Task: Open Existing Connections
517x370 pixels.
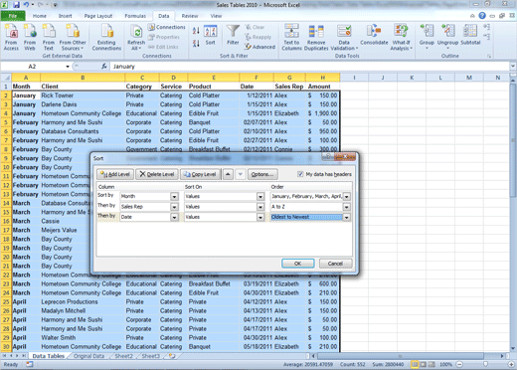Action: (x=106, y=37)
